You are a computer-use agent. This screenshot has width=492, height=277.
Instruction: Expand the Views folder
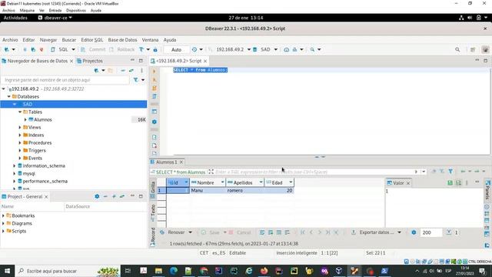tap(20, 128)
